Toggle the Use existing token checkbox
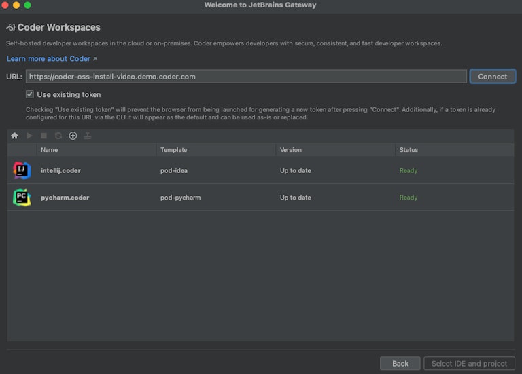 [x=30, y=94]
